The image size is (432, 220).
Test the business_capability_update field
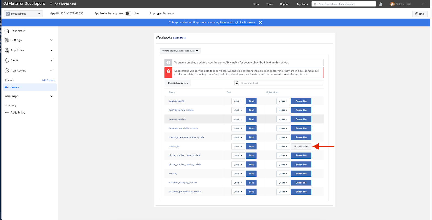coord(251,128)
